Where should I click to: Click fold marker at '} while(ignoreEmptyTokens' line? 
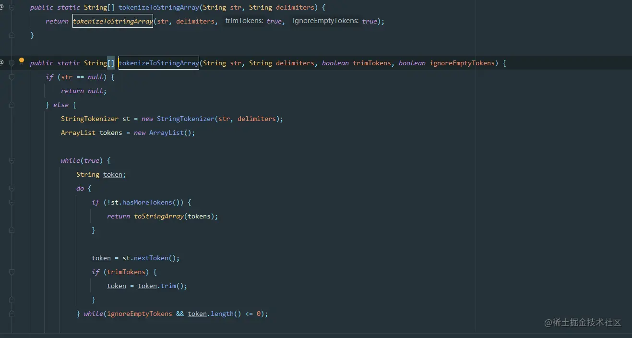(12, 314)
